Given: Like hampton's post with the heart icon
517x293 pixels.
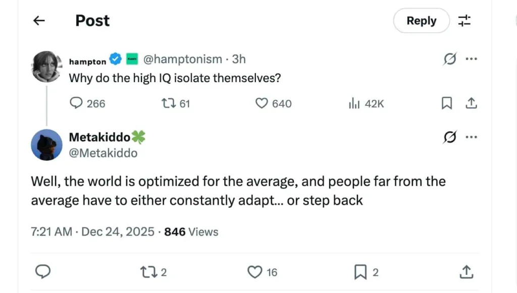Looking at the screenshot, I should 261,103.
